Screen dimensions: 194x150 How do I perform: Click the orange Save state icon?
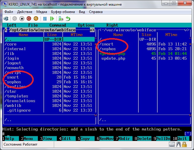(x=37, y=19)
